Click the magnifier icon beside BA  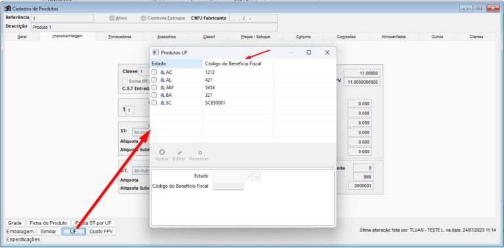pyautogui.click(x=162, y=95)
